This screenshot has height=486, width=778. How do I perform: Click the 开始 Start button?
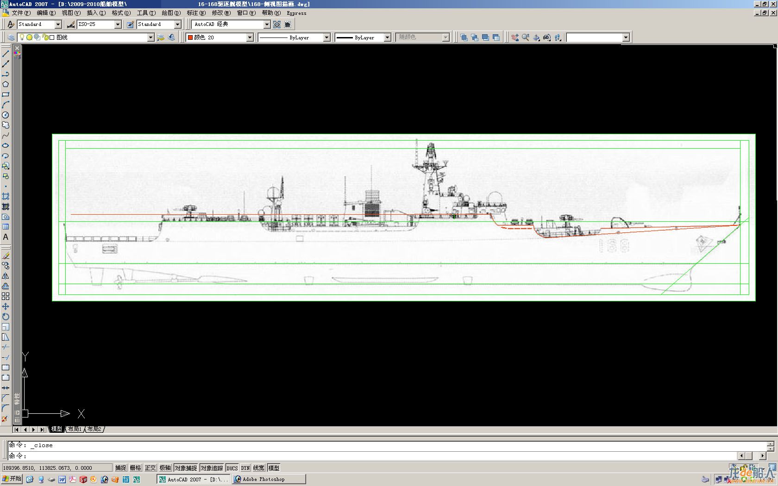click(12, 479)
